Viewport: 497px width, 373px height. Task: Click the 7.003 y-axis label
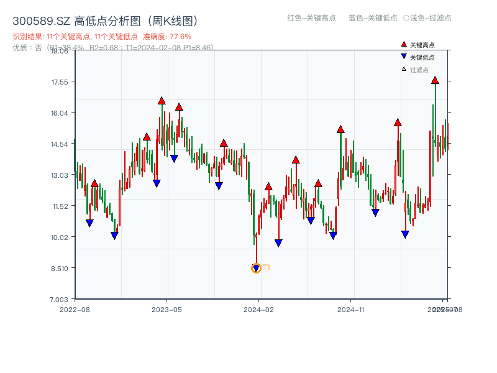click(x=59, y=300)
